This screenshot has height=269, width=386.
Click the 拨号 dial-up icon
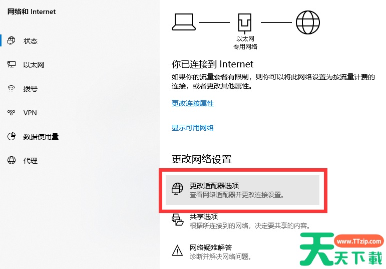pos(12,88)
